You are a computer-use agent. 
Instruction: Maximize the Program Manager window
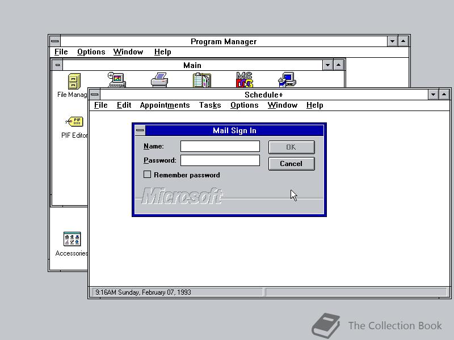pos(403,41)
